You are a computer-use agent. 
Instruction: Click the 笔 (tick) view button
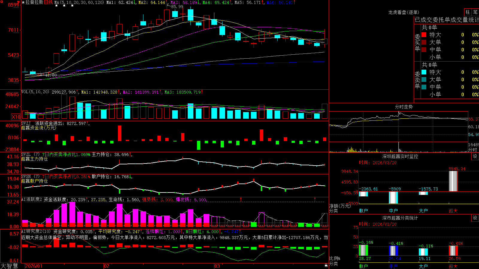coord(475,12)
